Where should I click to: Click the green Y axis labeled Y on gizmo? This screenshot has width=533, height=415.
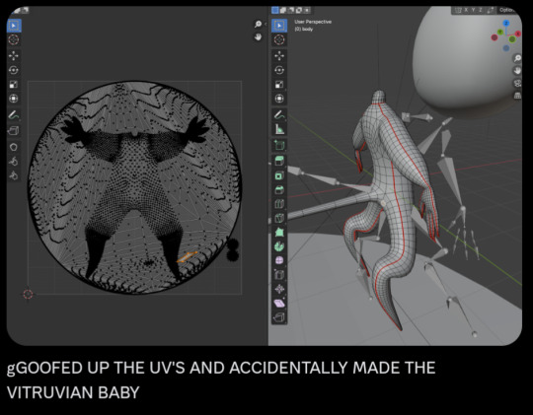point(500,32)
